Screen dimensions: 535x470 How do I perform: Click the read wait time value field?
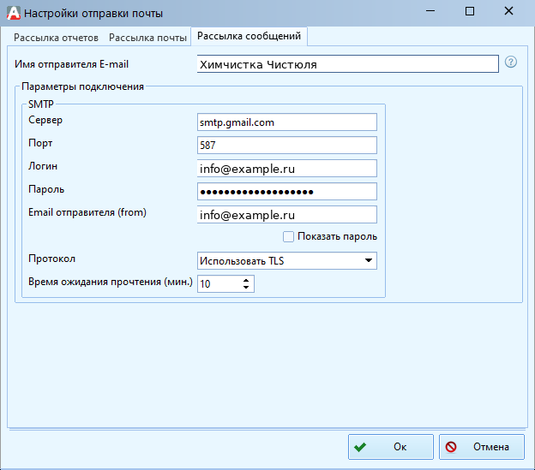click(x=219, y=283)
